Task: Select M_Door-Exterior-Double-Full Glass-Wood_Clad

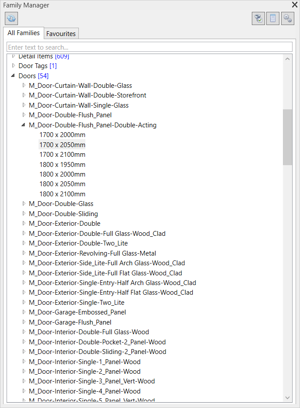Action: click(x=97, y=233)
